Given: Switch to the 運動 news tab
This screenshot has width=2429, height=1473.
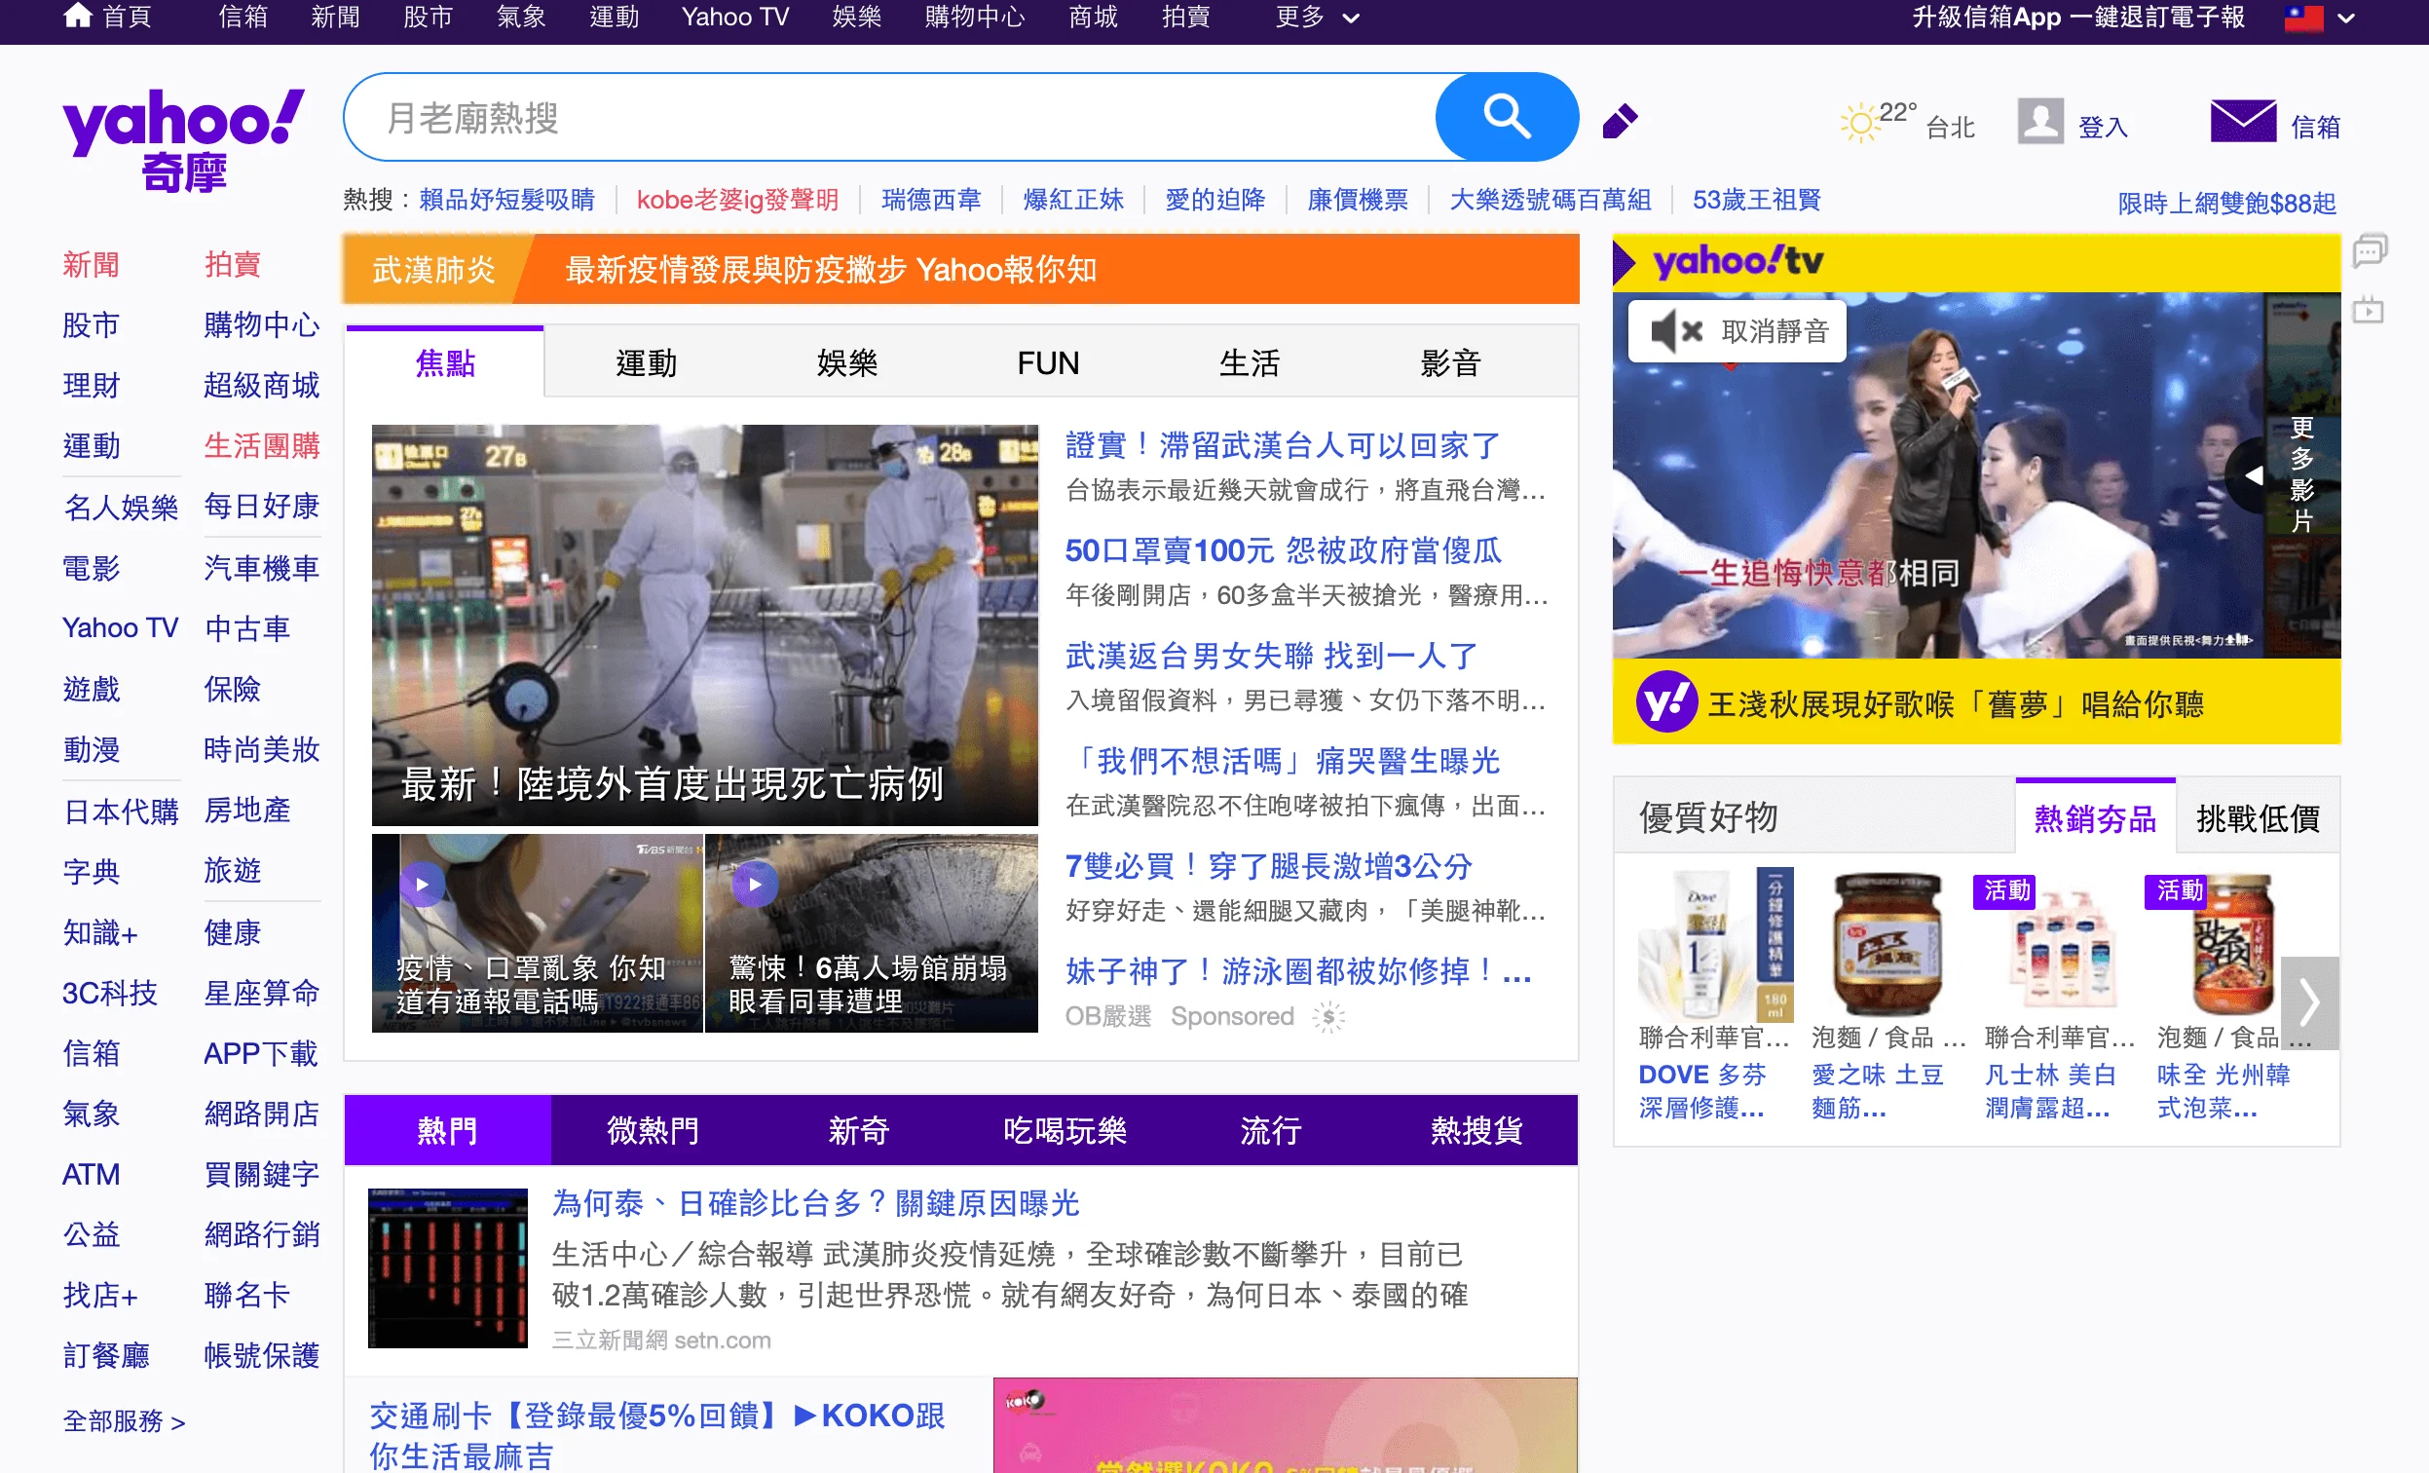Looking at the screenshot, I should click(646, 362).
